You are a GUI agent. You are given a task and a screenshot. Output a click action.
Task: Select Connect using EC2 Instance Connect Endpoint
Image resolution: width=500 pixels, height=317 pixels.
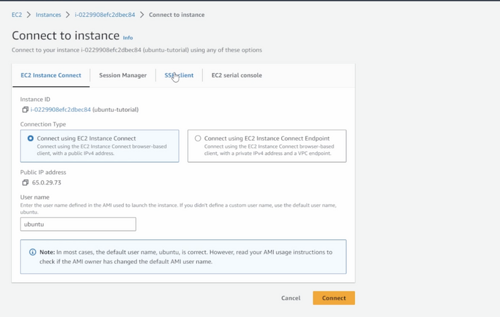[198, 138]
